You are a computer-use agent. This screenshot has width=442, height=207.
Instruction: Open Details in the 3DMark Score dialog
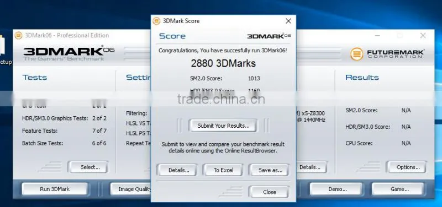pos(178,170)
